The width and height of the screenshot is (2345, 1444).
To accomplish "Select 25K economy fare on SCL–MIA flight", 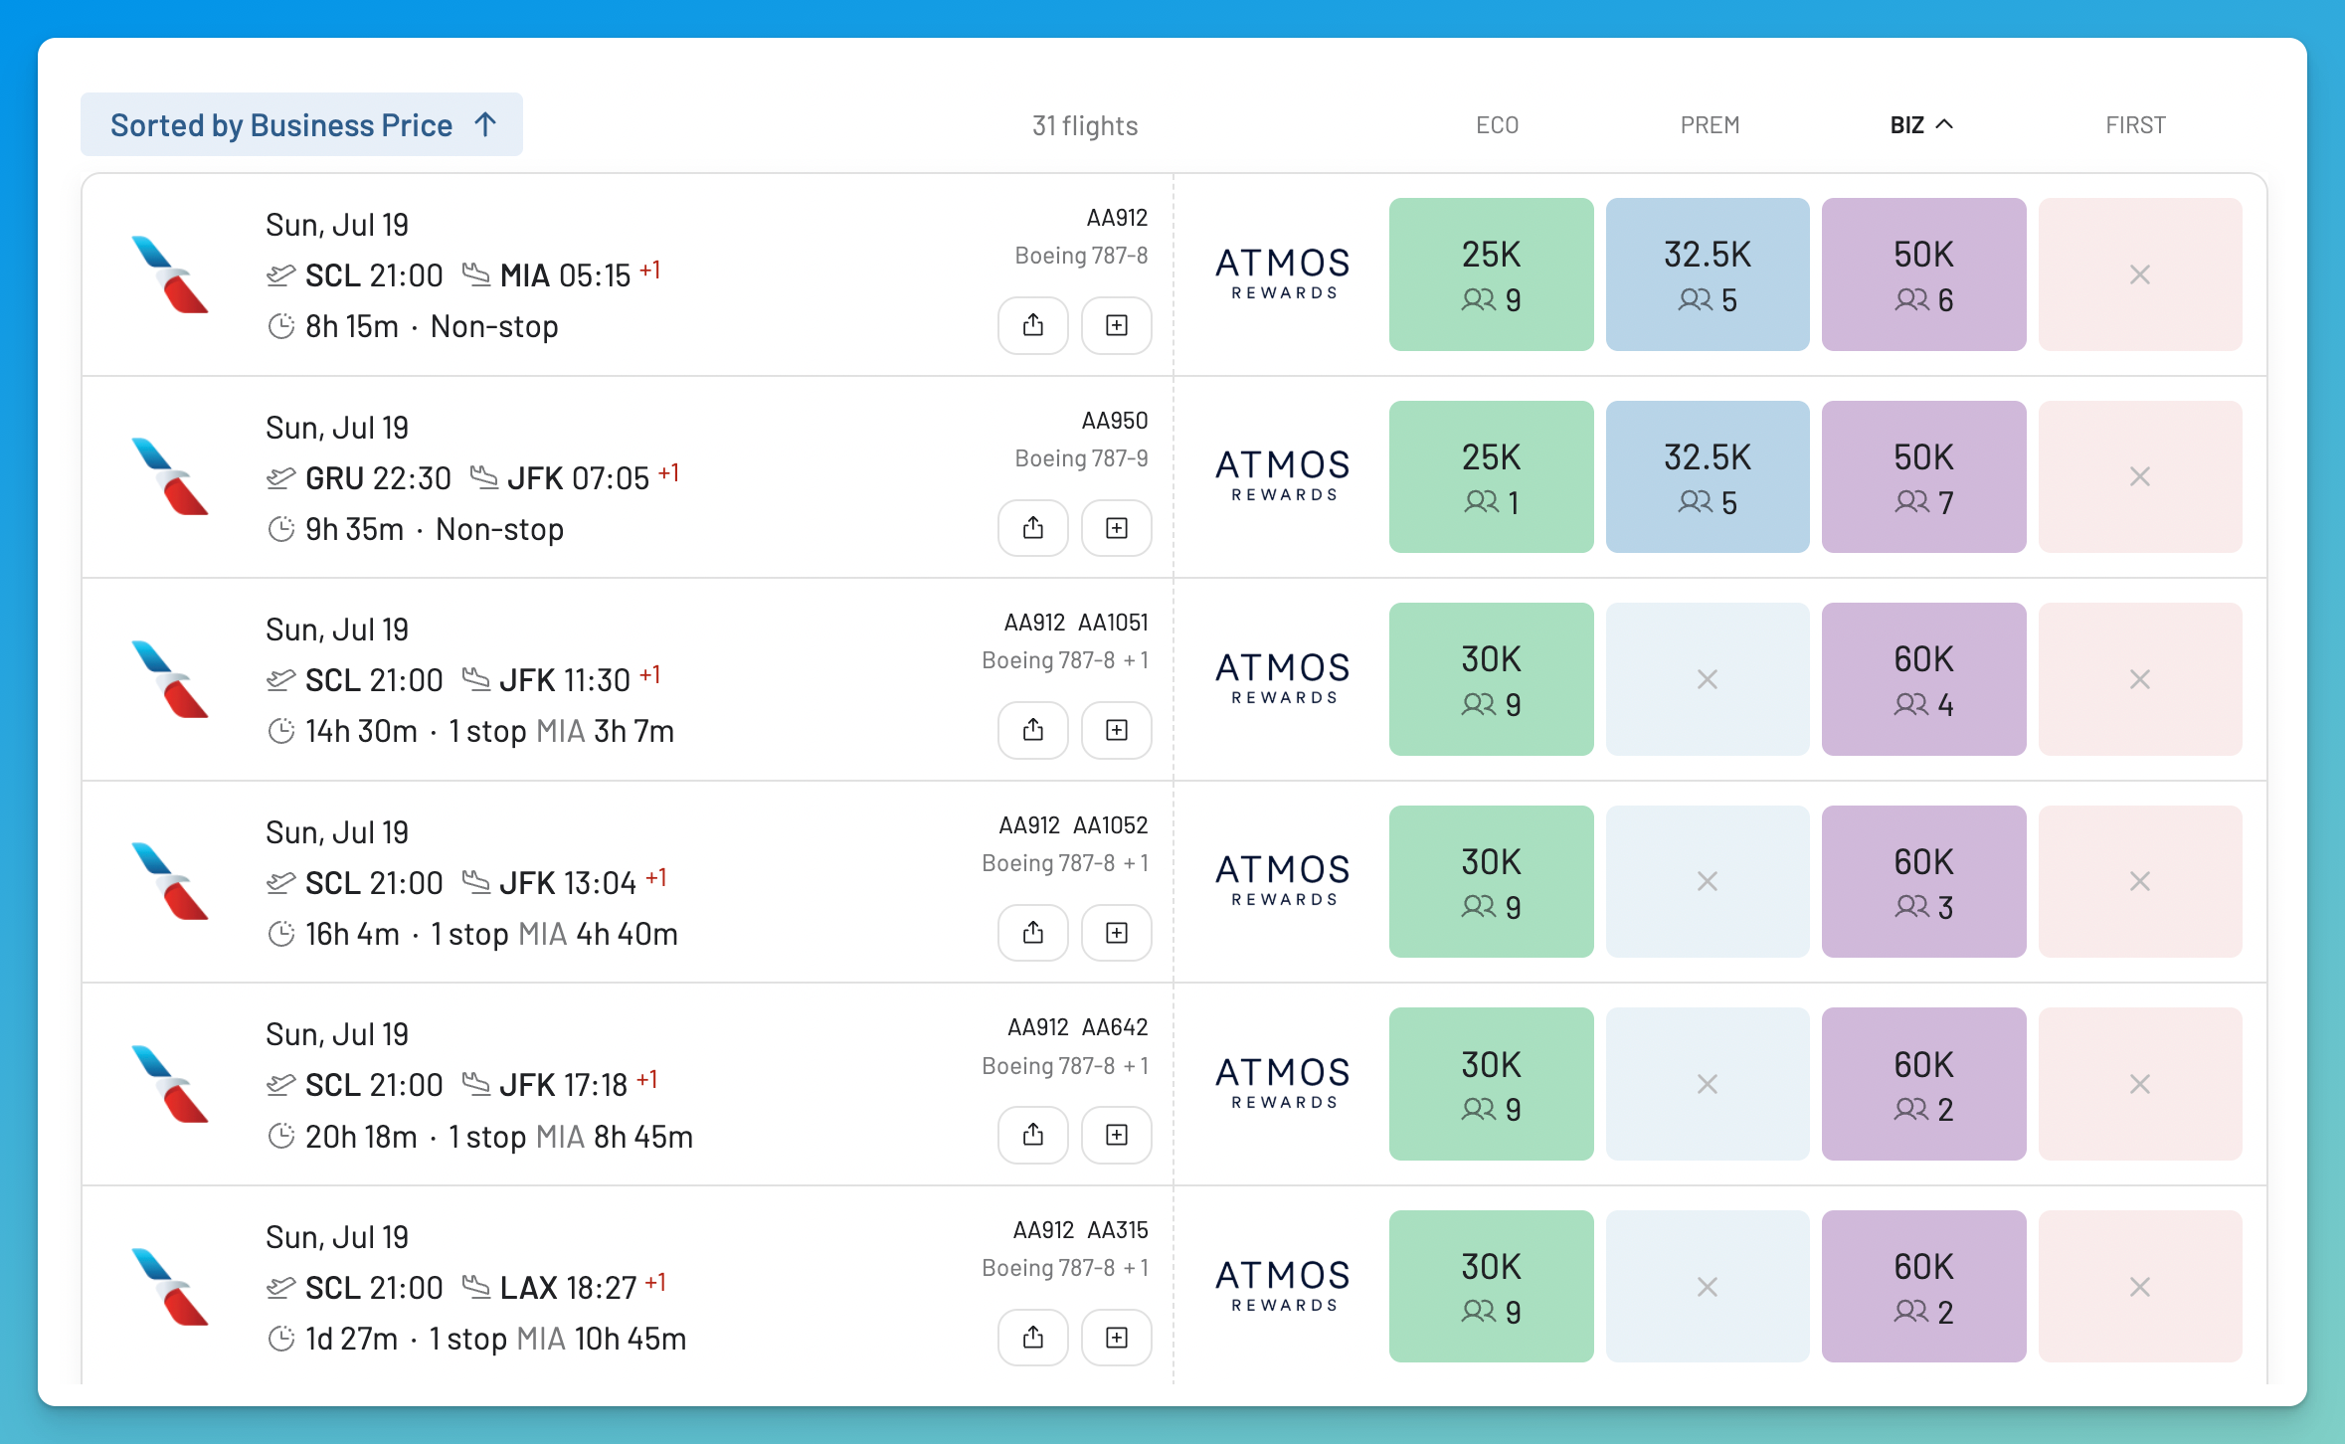I will click(x=1491, y=274).
